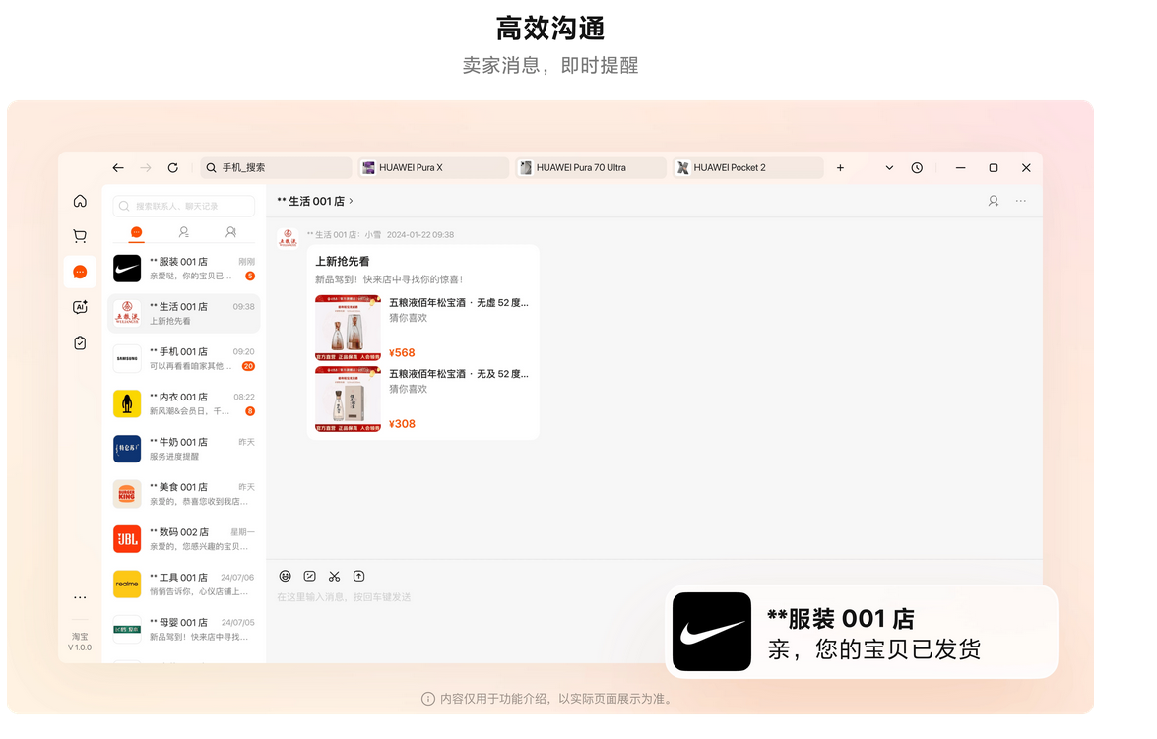Click the 上新抢先看 heading in the message card
The image size is (1157, 739).
coord(343,261)
